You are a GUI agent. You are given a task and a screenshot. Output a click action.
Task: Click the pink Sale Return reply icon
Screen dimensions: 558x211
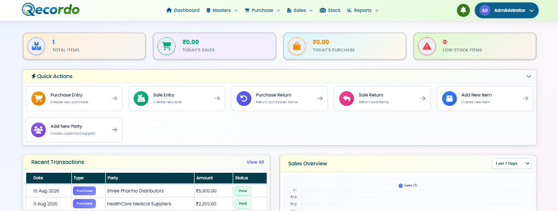pos(347,99)
